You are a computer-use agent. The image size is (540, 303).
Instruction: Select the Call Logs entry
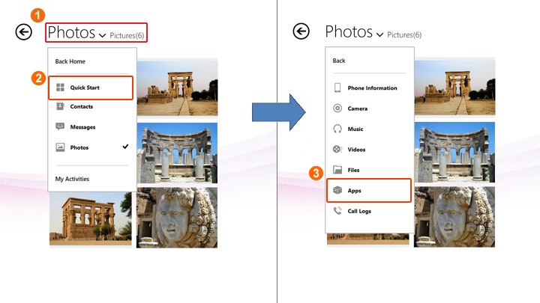pyautogui.click(x=359, y=211)
